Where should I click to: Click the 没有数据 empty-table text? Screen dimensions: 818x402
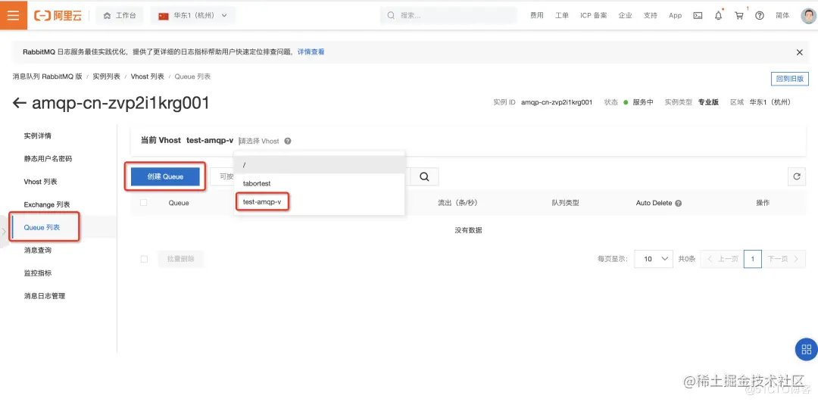coord(468,230)
